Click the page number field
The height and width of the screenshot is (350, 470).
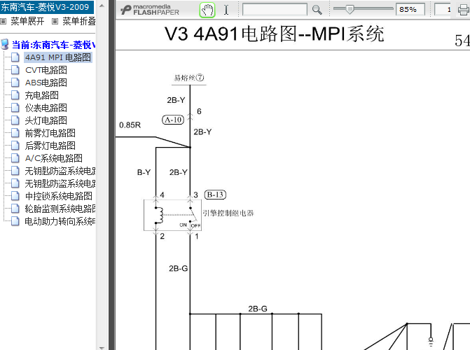point(443,10)
